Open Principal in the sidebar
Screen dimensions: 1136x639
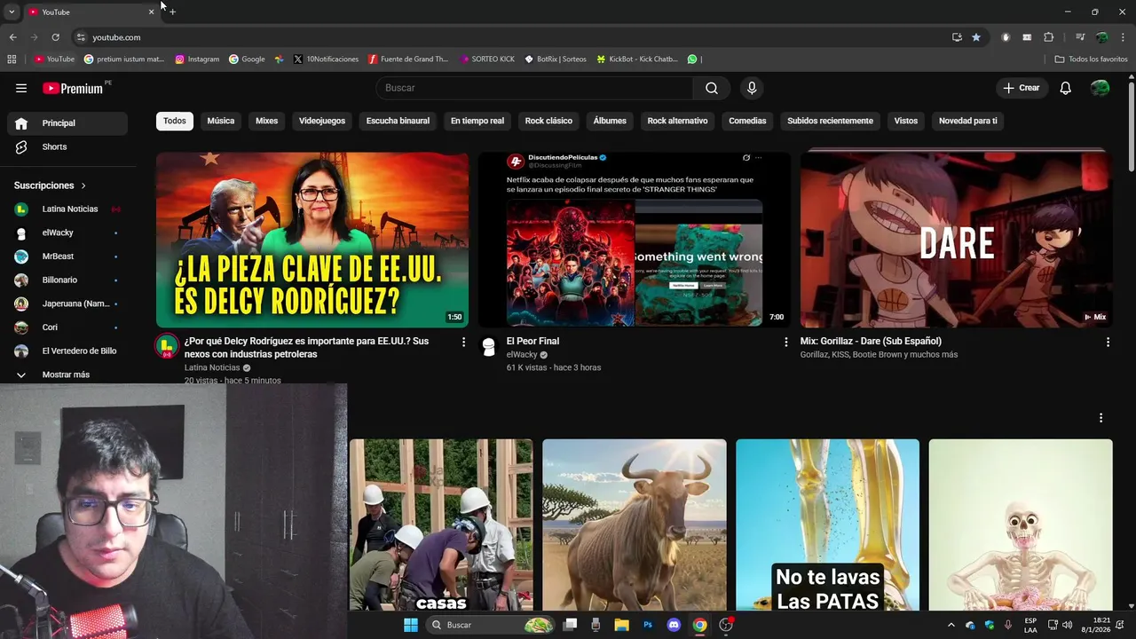(x=67, y=123)
